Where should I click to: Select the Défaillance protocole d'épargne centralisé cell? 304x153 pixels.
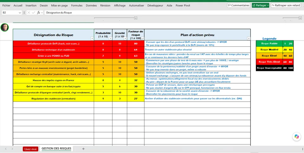coord(54,92)
